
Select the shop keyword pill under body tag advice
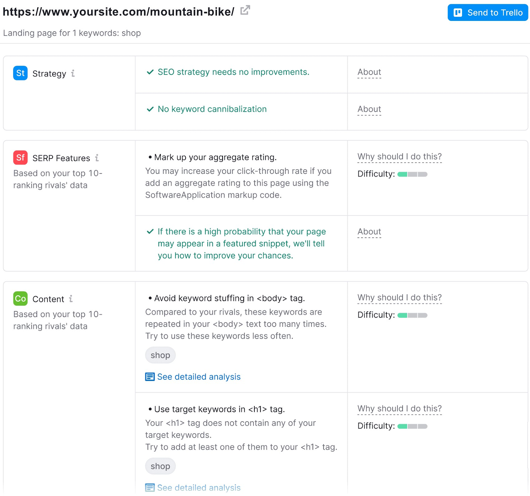coord(160,355)
